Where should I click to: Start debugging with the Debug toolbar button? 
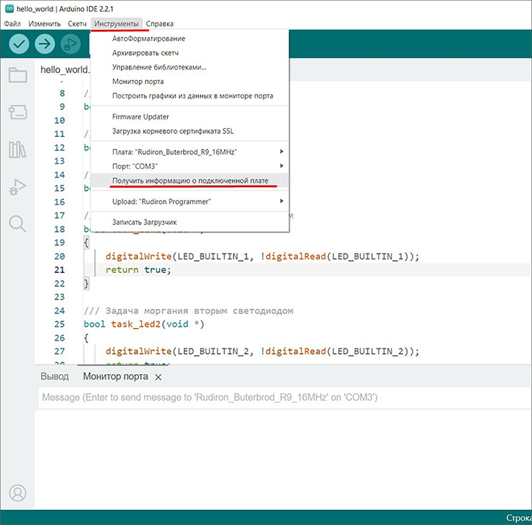70,44
